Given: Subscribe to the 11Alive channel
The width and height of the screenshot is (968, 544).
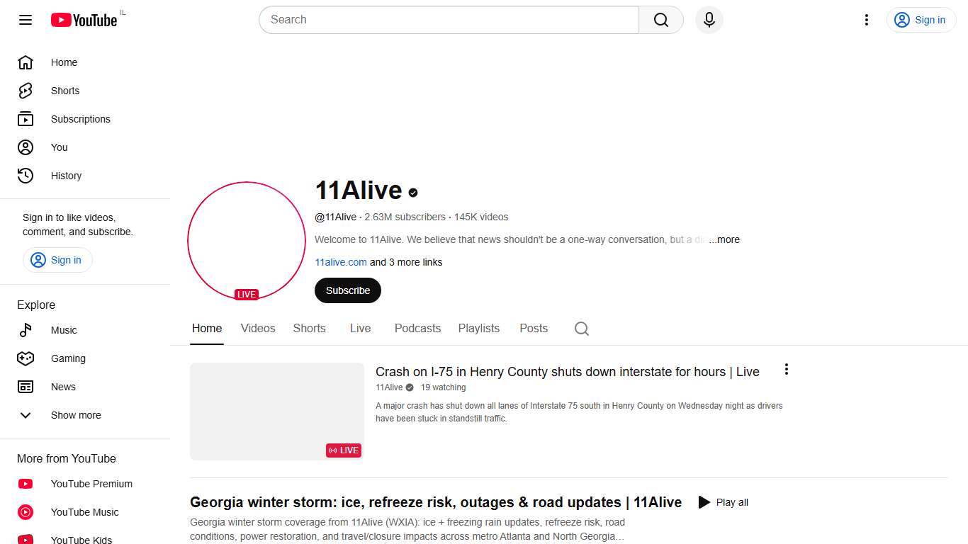Looking at the screenshot, I should [347, 290].
